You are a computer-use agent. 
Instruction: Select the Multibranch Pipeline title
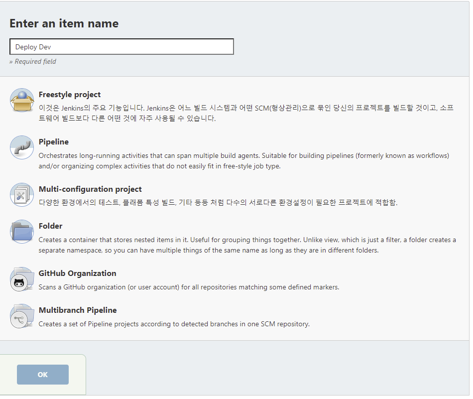(78, 310)
